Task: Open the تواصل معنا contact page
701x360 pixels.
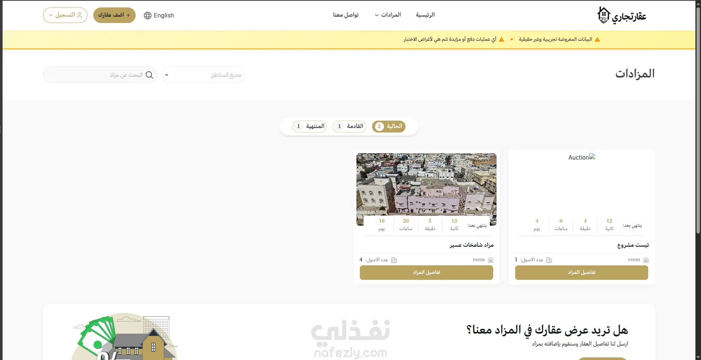Action: point(346,15)
